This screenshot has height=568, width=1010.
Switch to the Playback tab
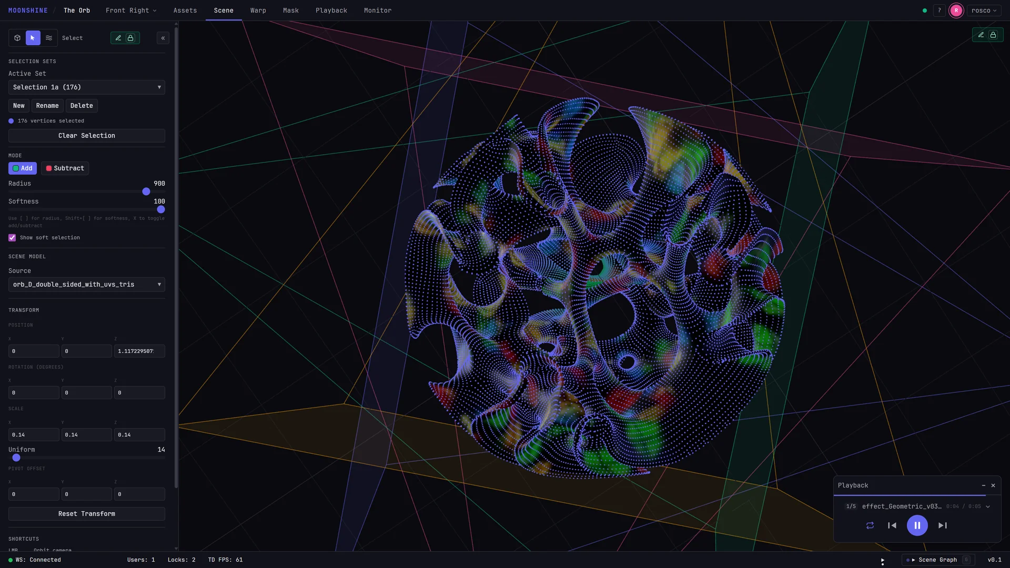click(331, 11)
